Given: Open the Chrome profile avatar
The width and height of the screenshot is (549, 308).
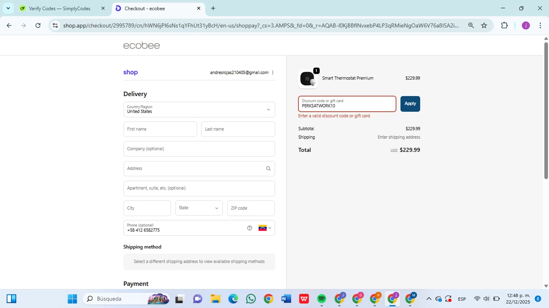Looking at the screenshot, I should (526, 25).
